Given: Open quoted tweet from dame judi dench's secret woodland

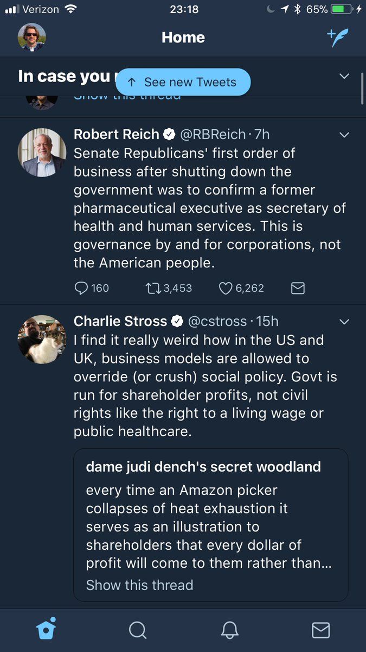Looking at the screenshot, I should [210, 516].
